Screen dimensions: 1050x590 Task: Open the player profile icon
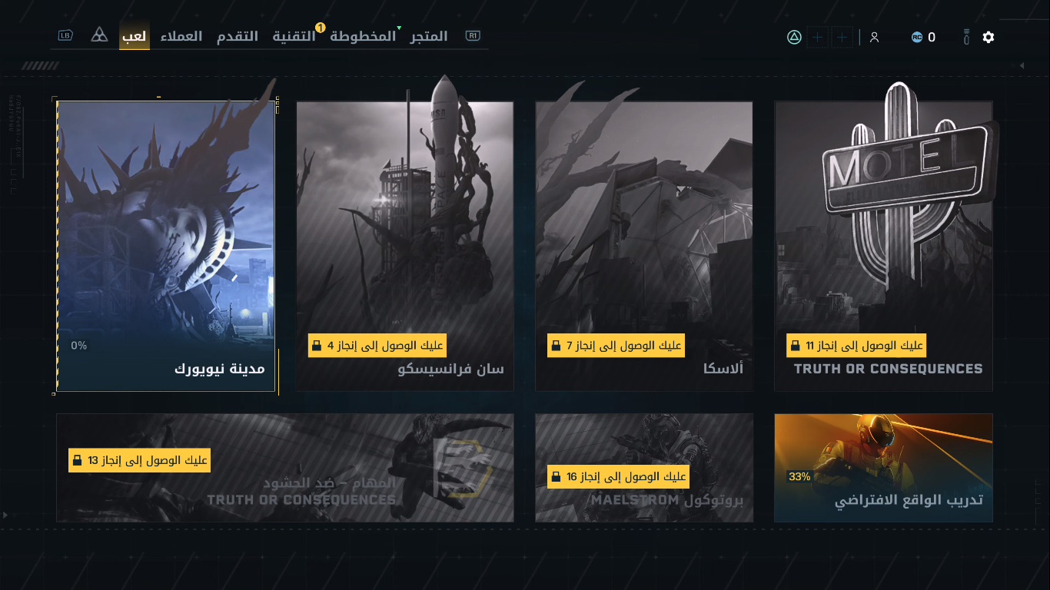pyautogui.click(x=874, y=37)
